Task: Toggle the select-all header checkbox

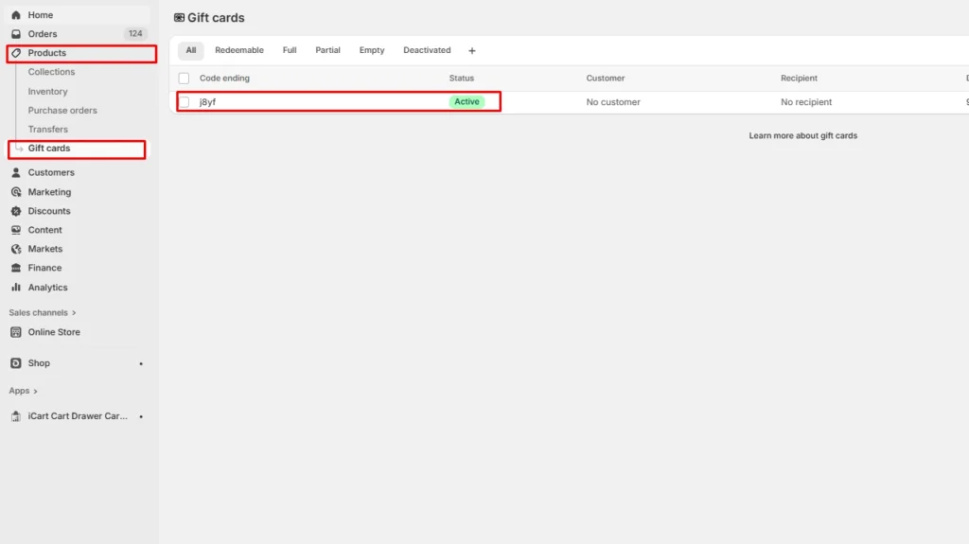Action: pos(184,79)
